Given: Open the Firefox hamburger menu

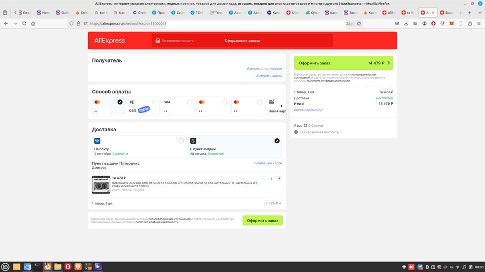Looking at the screenshot, I should point(479,23).
